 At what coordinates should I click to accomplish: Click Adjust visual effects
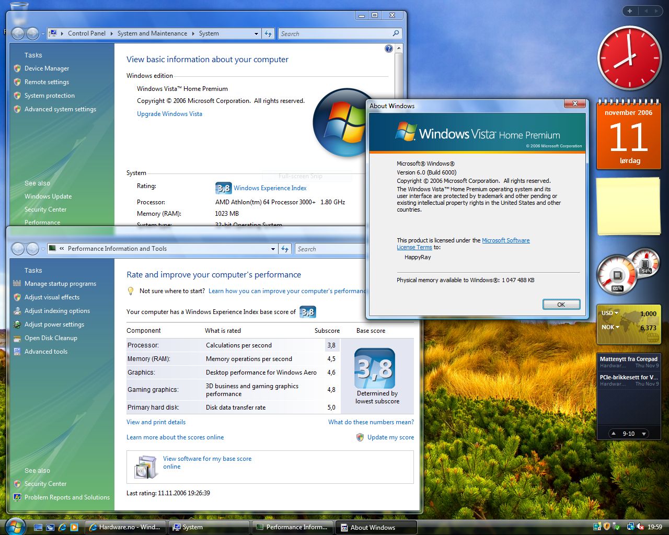[52, 297]
